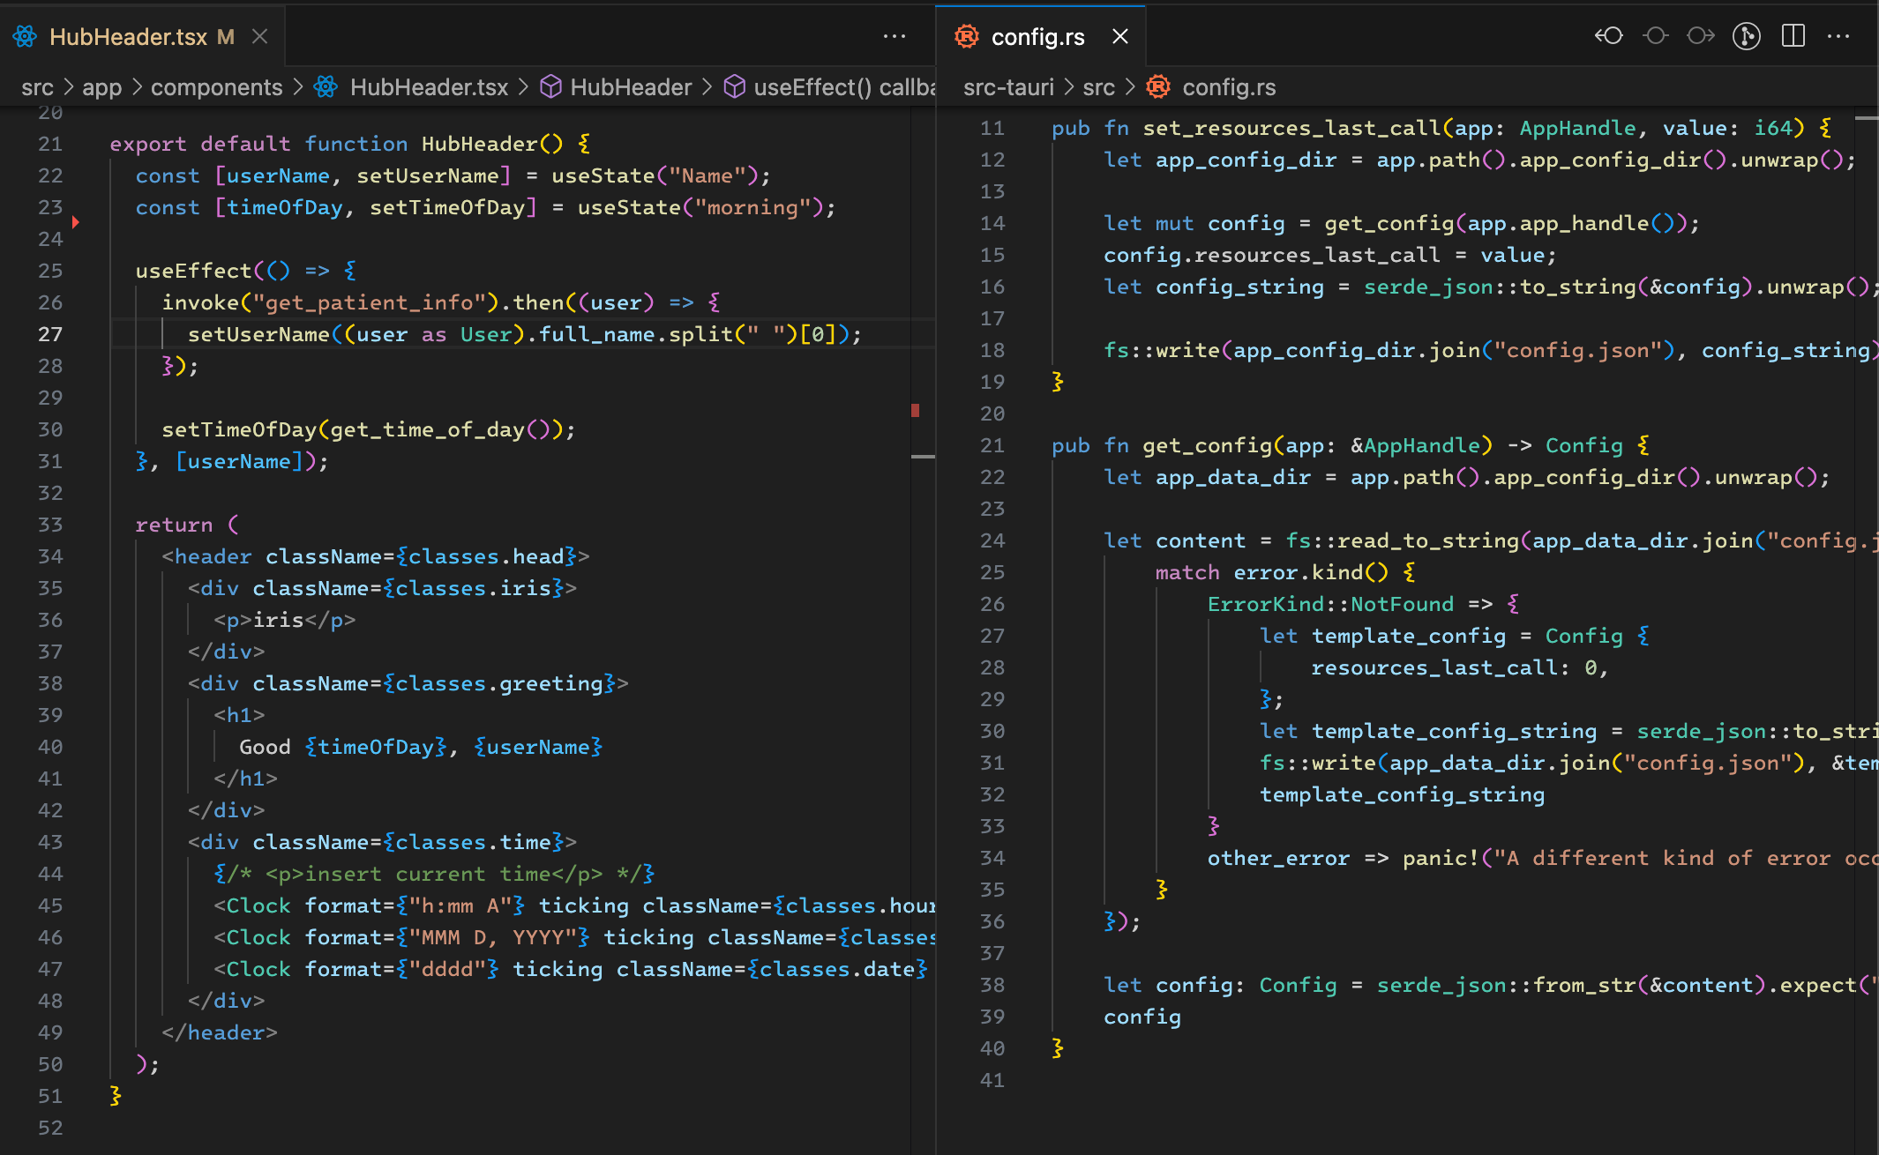Click 'get_config' call on line 14
The height and width of the screenshot is (1155, 1879).
pos(1389,223)
